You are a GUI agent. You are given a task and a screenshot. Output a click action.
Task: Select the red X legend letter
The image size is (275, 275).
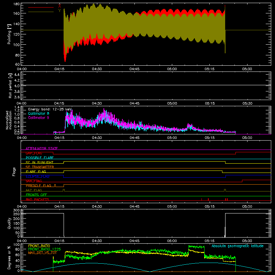[59, 6]
